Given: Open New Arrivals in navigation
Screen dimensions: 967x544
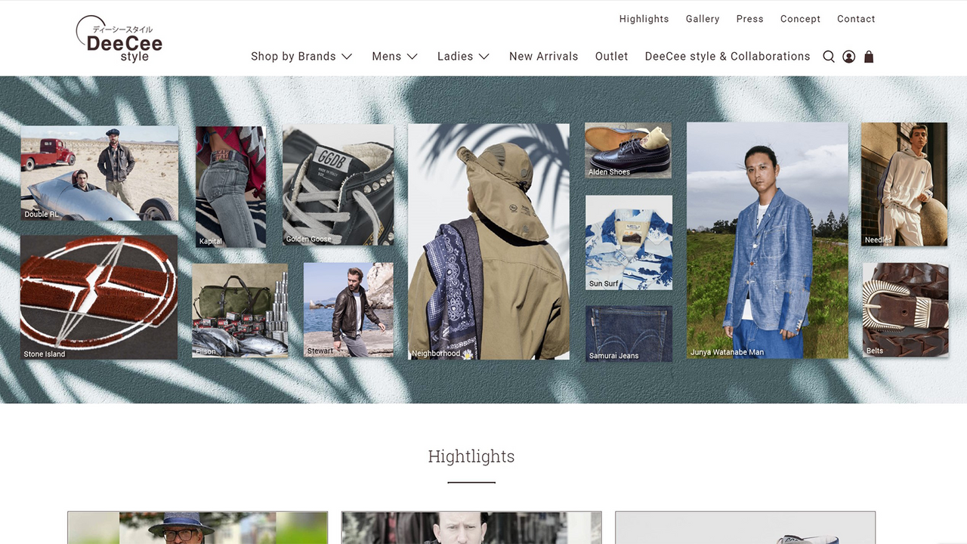Looking at the screenshot, I should pyautogui.click(x=544, y=57).
